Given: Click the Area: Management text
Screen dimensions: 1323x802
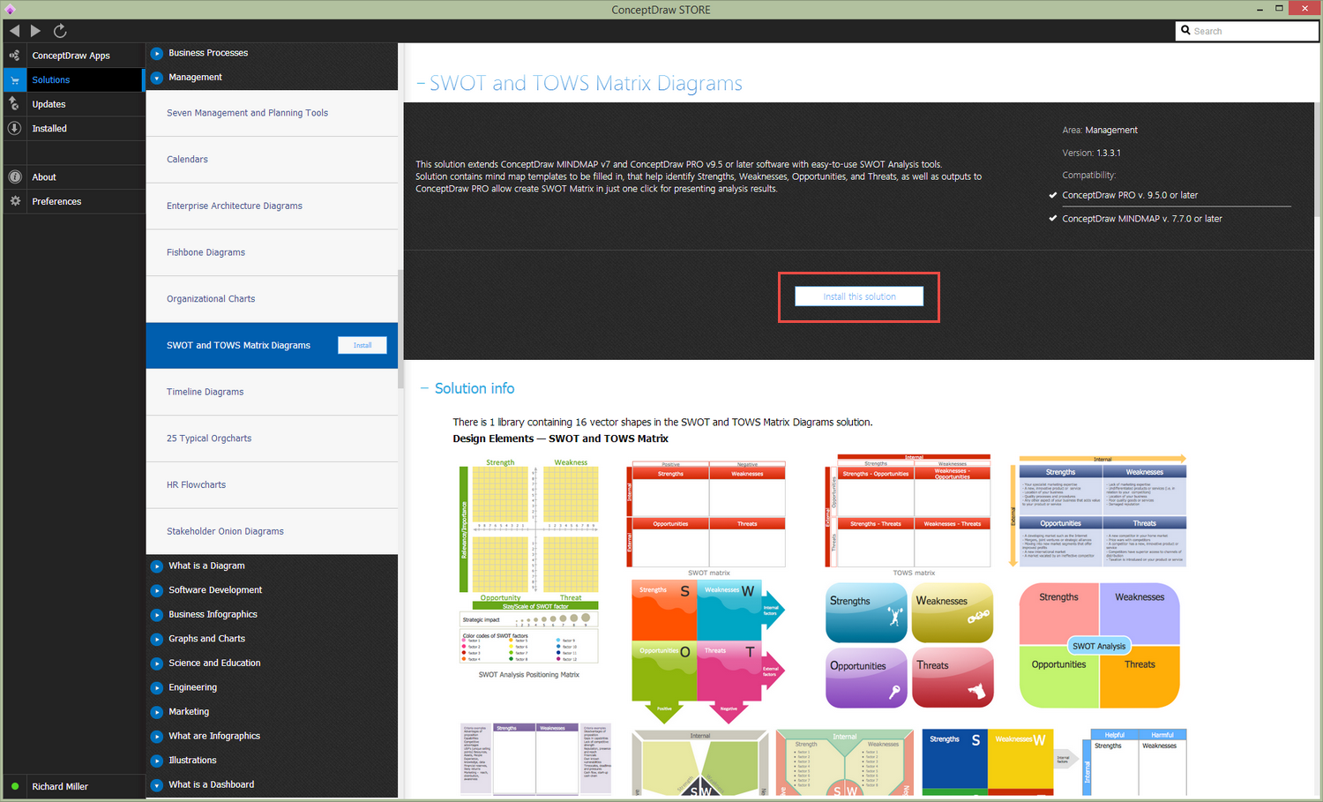Looking at the screenshot, I should (1100, 130).
